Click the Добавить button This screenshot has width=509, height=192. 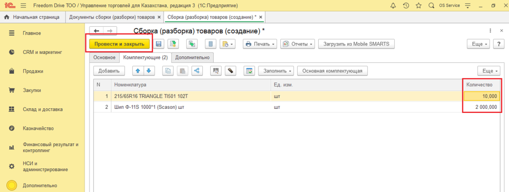click(x=109, y=71)
